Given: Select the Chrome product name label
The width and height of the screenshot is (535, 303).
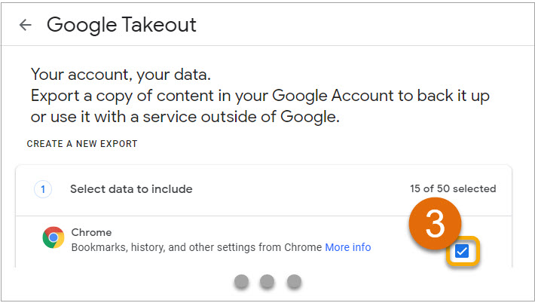Looking at the screenshot, I should (91, 232).
